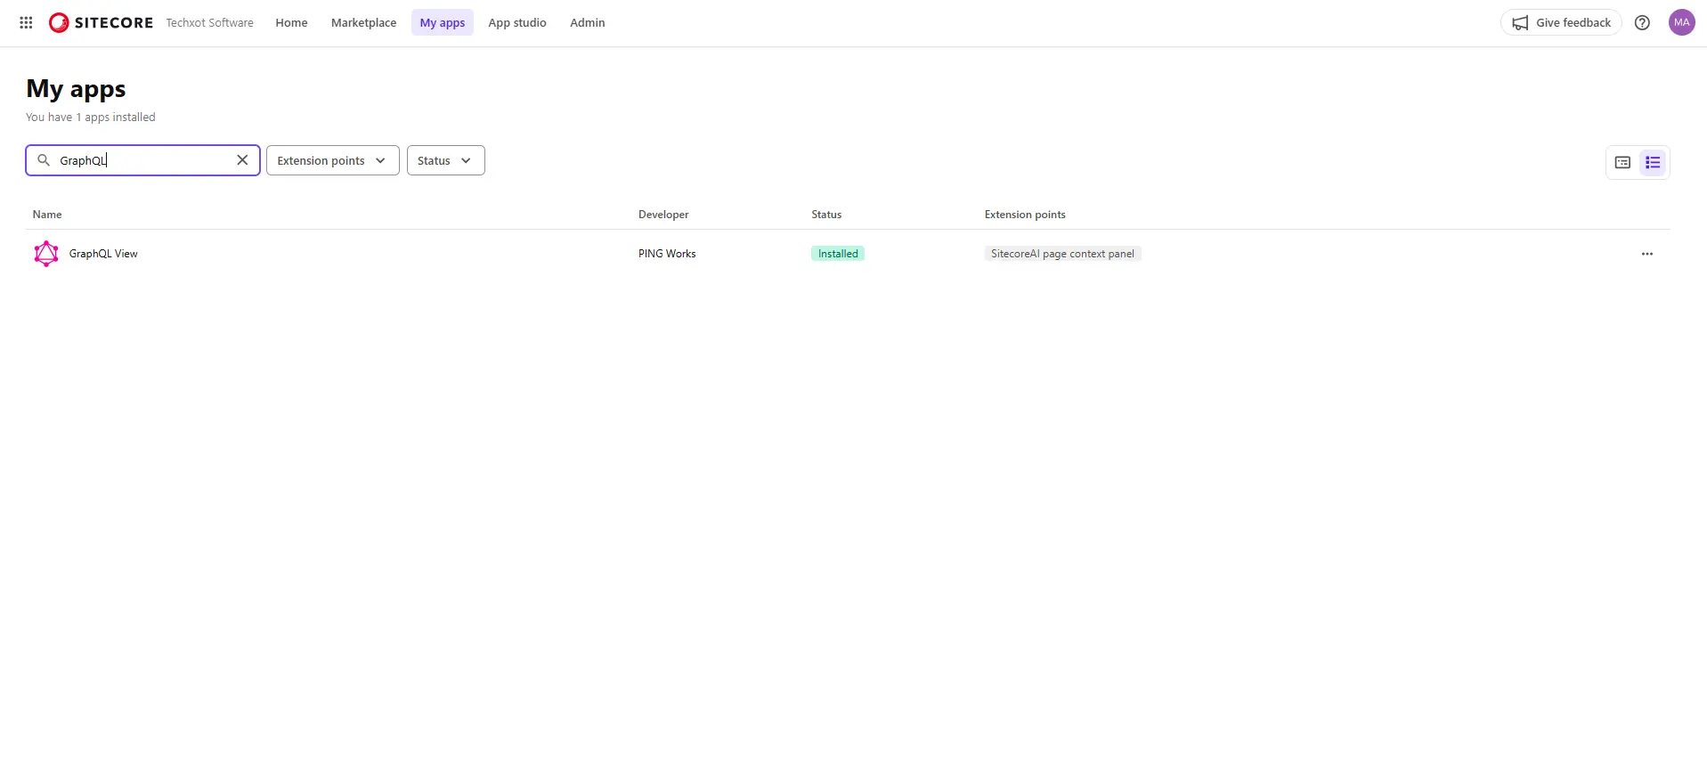This screenshot has height=772, width=1707.
Task: Expand the Status filter dropdown
Action: tap(445, 160)
